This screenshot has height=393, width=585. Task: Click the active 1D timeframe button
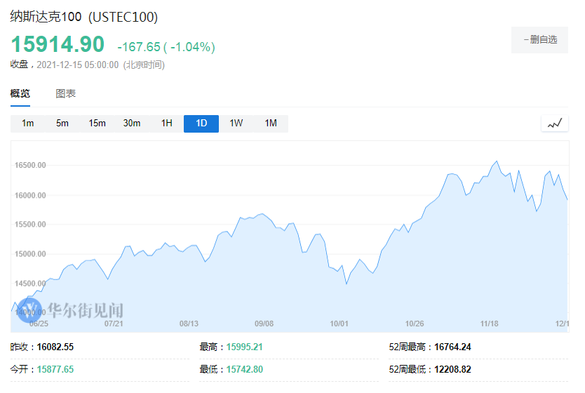[201, 124]
